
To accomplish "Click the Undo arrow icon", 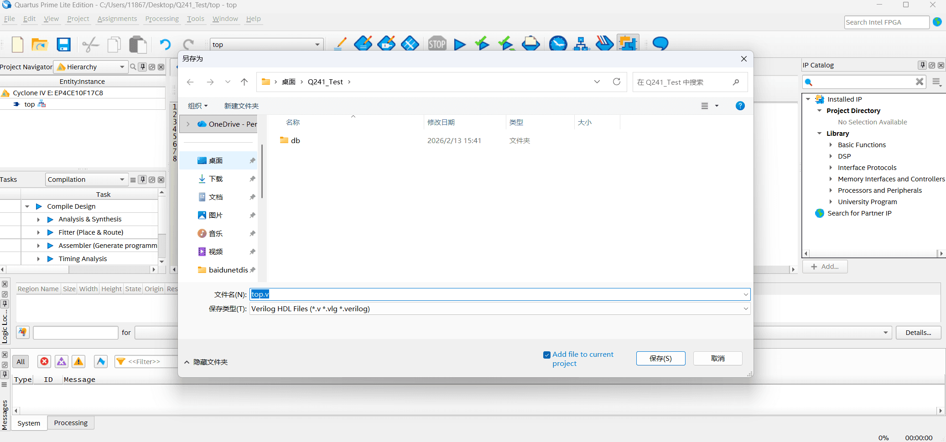I will click(165, 45).
